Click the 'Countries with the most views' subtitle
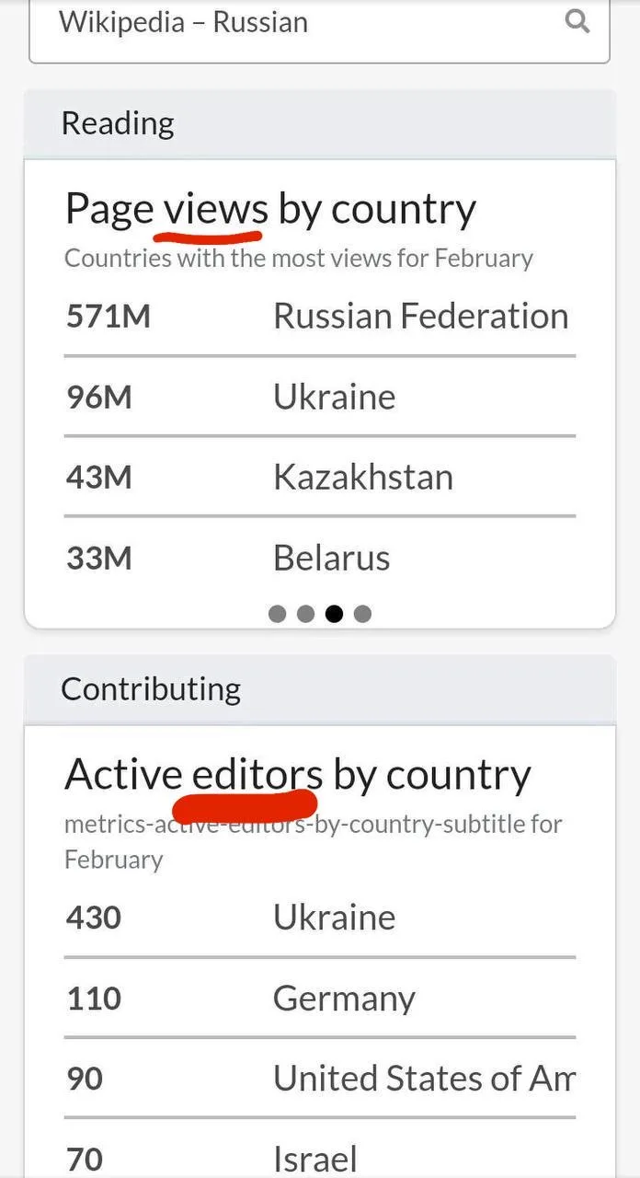The image size is (640, 1178). (298, 258)
